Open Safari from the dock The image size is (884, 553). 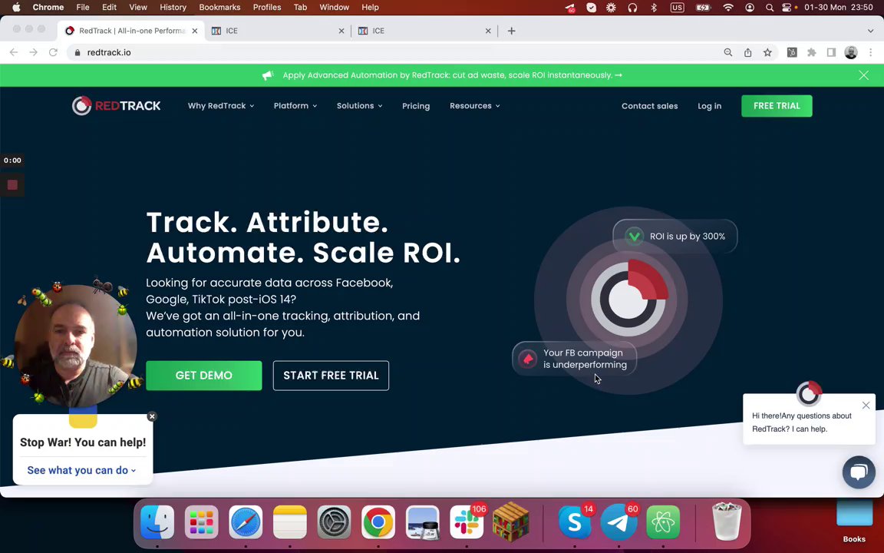(246, 522)
